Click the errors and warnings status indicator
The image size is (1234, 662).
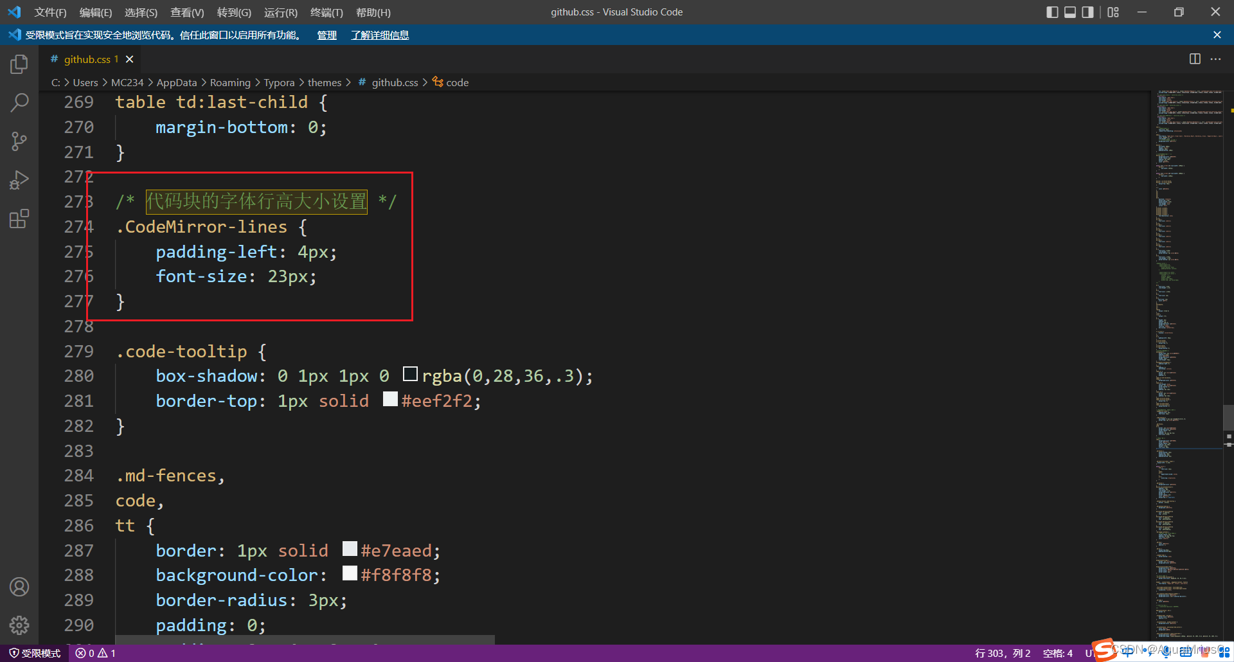click(x=96, y=653)
